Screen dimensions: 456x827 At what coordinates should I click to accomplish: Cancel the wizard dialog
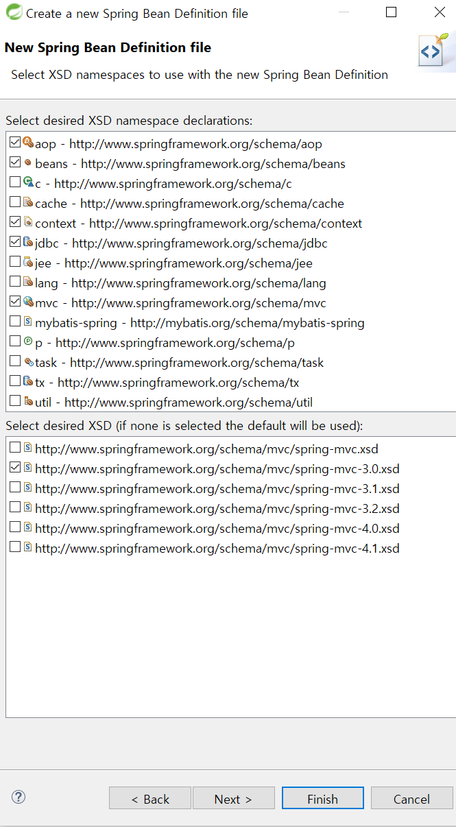click(412, 799)
